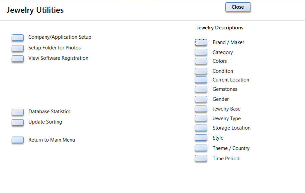Open the Jewelry Base descriptions
The height and width of the screenshot is (193, 305).
pos(201,109)
